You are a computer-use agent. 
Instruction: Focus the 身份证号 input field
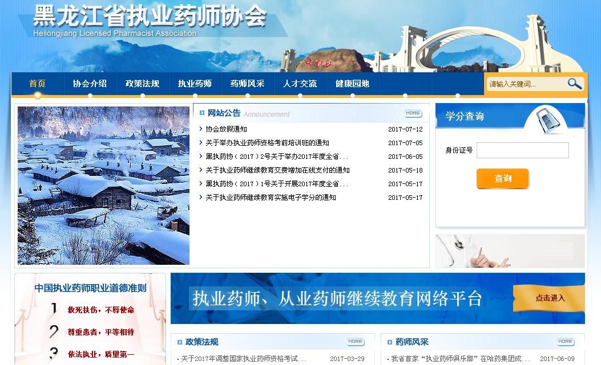click(522, 150)
